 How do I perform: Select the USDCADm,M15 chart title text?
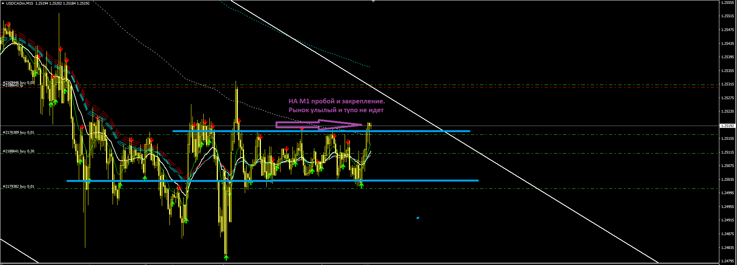click(x=20, y=3)
